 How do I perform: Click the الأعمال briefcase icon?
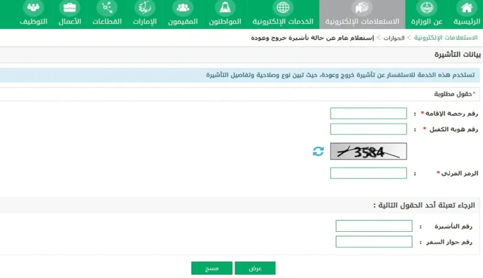(69, 9)
